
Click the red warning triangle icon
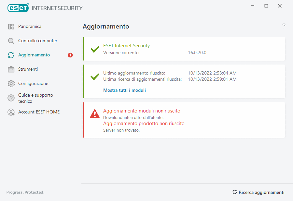(95, 113)
